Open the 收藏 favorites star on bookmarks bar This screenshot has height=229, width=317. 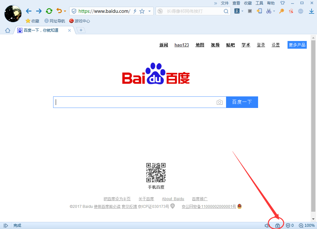click(32, 21)
